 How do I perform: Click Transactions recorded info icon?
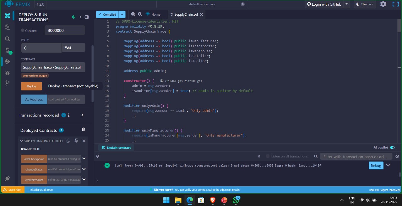[x=69, y=115]
